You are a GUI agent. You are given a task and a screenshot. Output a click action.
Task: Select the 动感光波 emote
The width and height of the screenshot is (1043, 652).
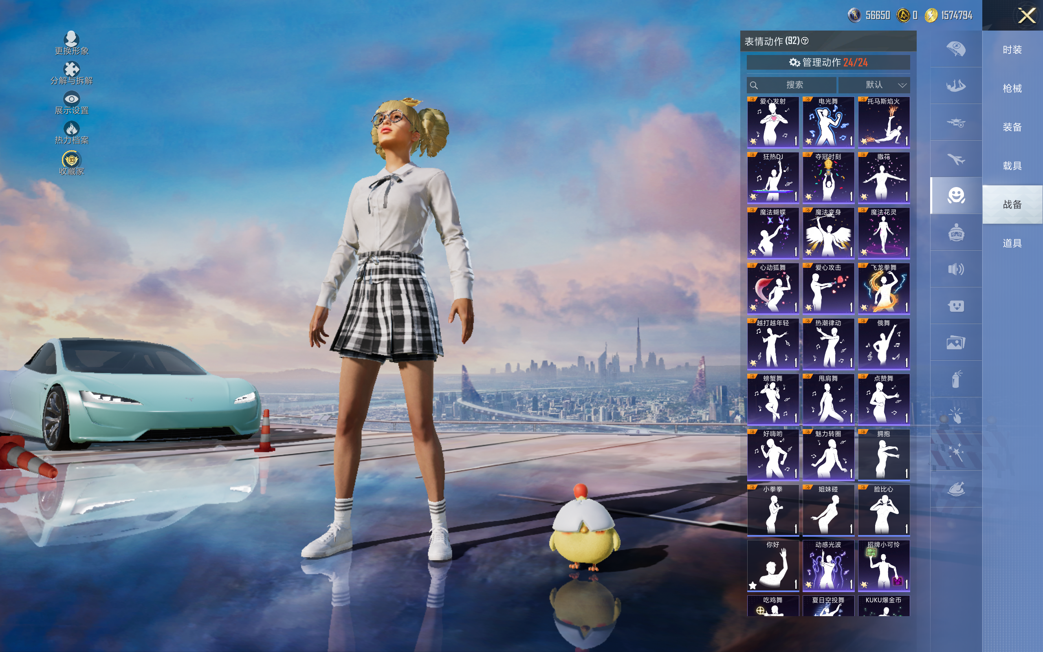[x=828, y=565]
